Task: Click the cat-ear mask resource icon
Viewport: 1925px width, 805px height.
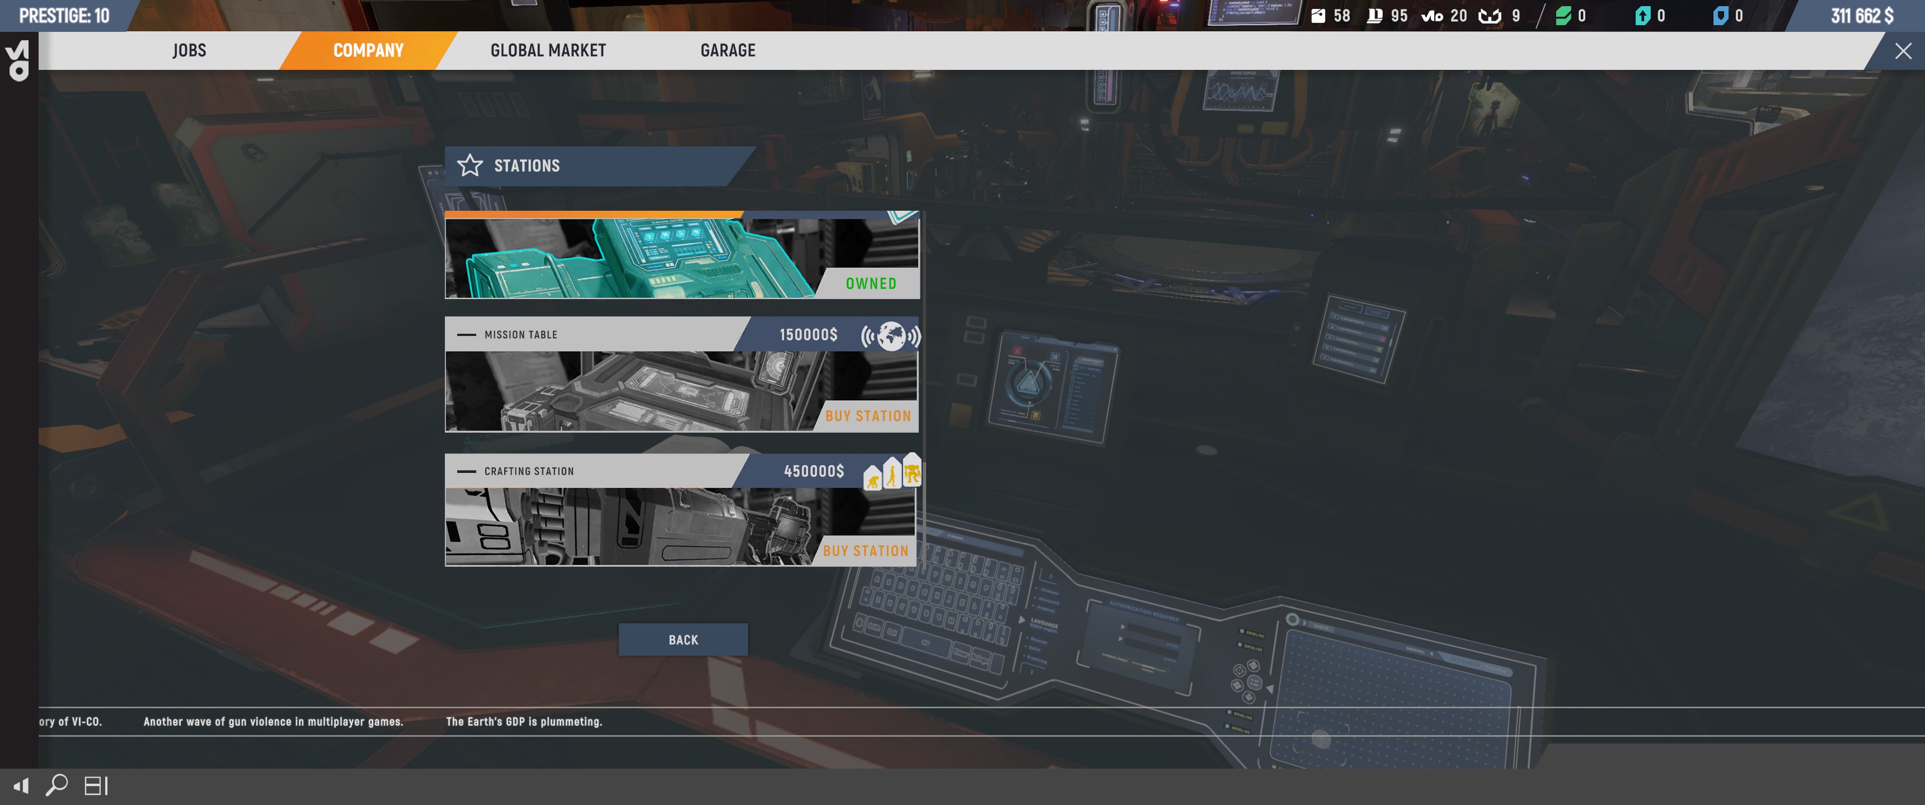Action: coord(1489,16)
